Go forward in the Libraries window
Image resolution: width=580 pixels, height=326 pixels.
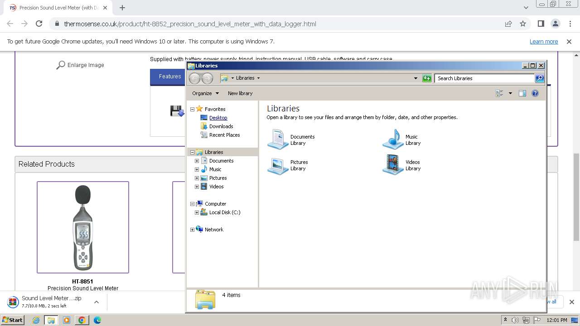click(207, 78)
